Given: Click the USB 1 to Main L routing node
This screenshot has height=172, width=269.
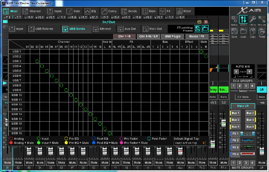Looking at the screenshot, I should (201, 52).
